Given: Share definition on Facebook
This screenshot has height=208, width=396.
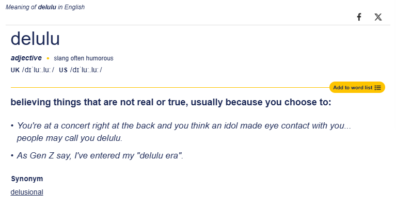Looking at the screenshot, I should pos(359,17).
